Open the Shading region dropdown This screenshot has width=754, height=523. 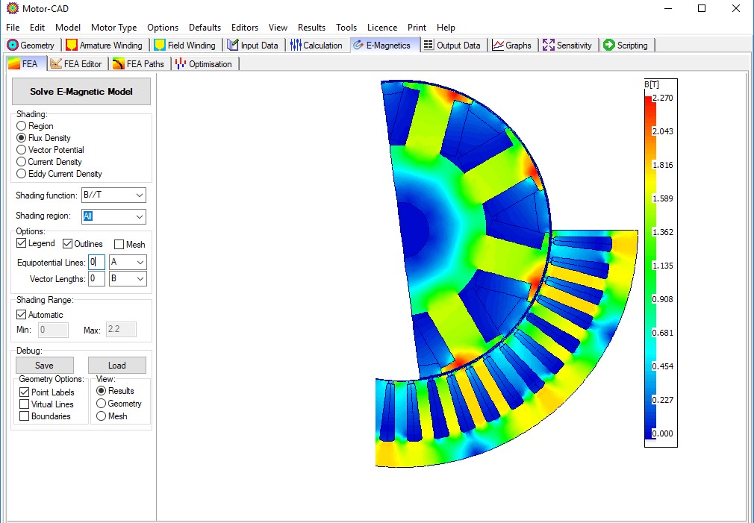pyautogui.click(x=113, y=216)
